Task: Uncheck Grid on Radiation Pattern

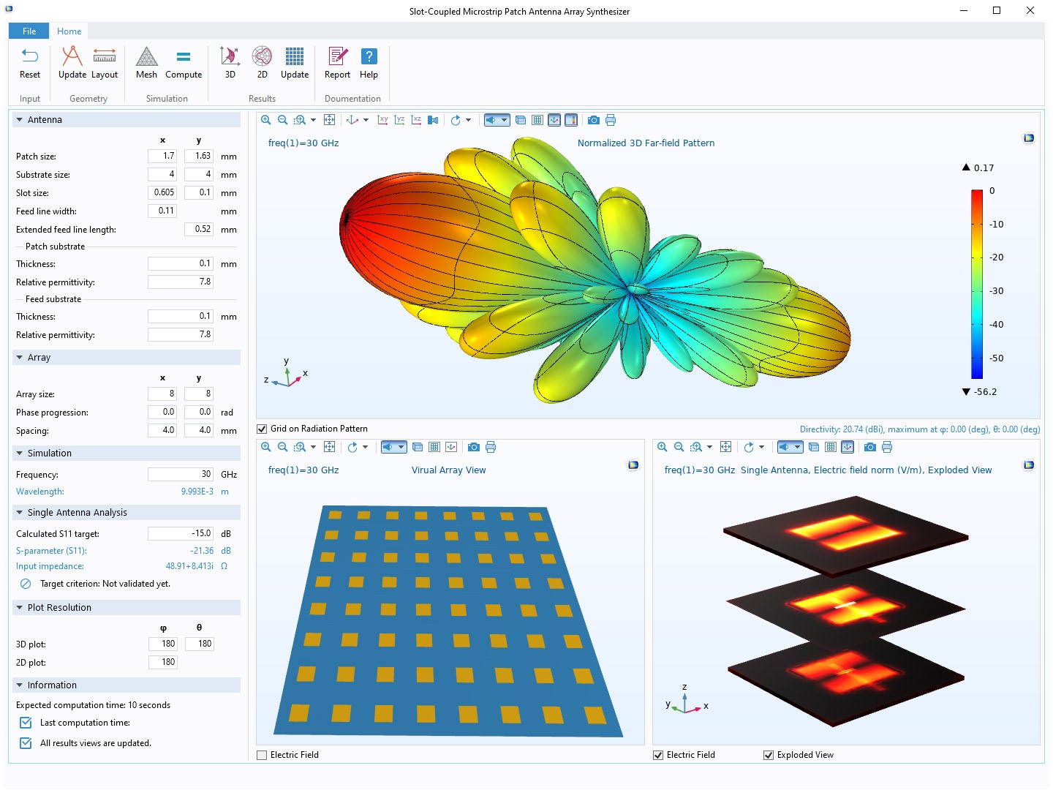Action: tap(262, 429)
